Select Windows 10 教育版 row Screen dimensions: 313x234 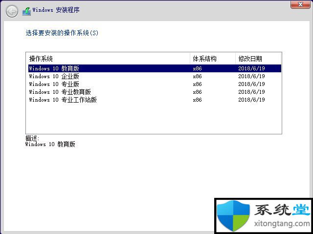click(x=155, y=68)
